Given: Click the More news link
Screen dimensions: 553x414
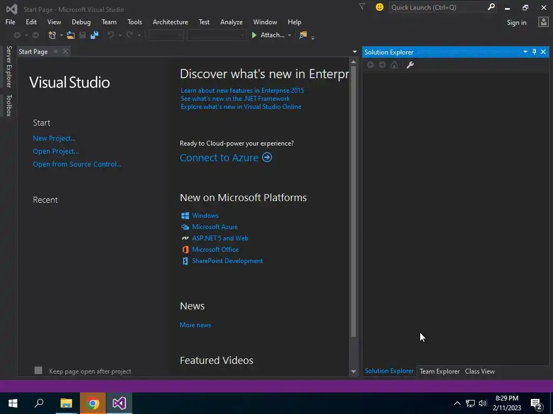Looking at the screenshot, I should [x=195, y=325].
